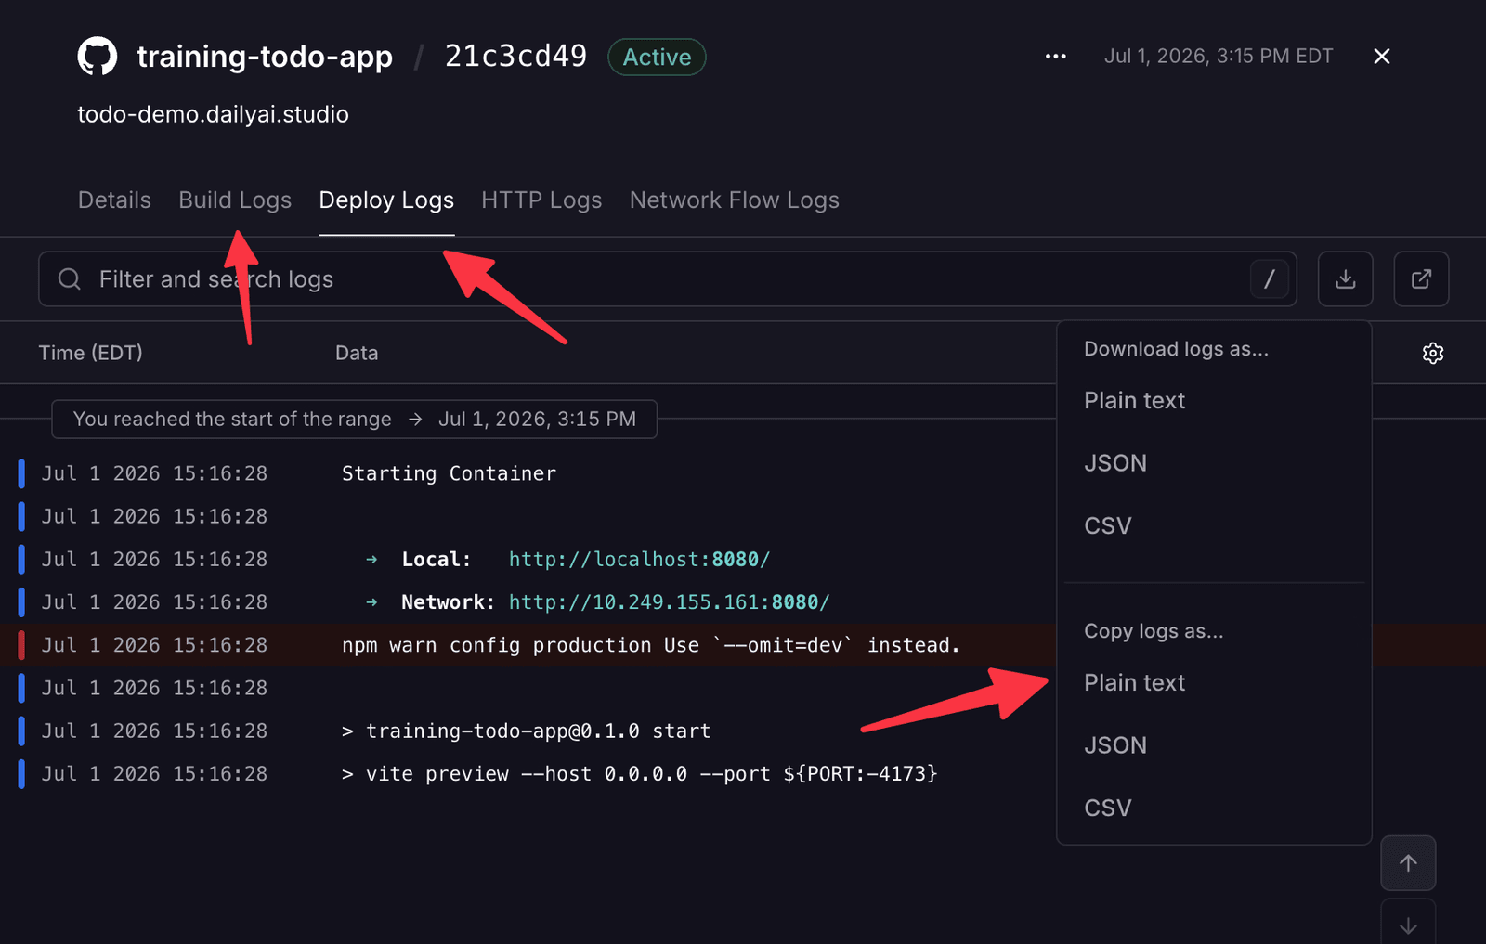Open the HTTP Logs tab
Viewport: 1486px width, 944px height.
coord(541,200)
